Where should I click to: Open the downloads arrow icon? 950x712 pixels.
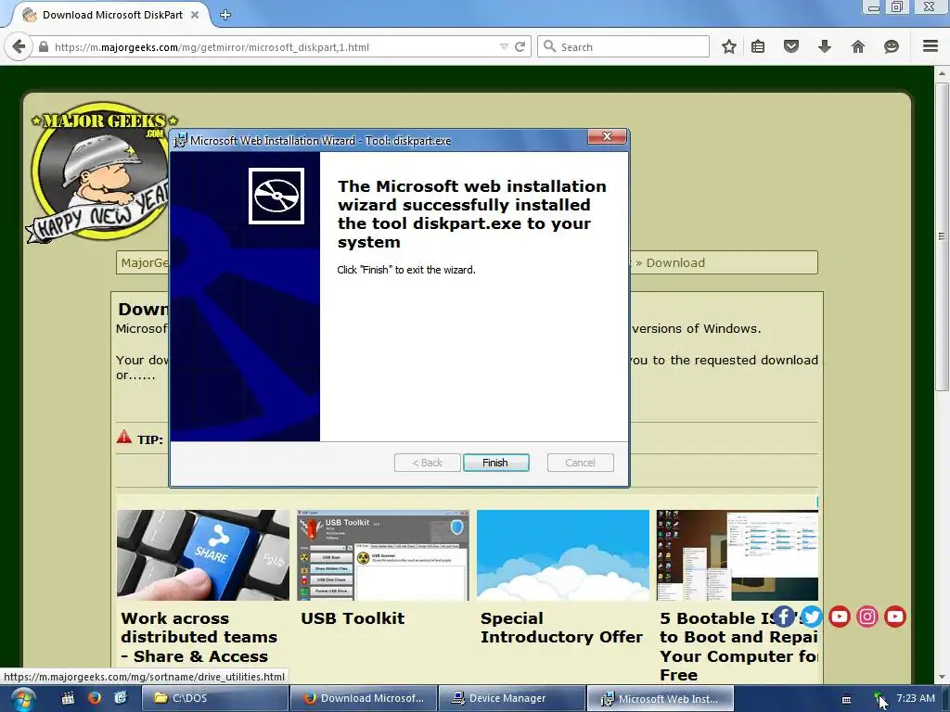(825, 46)
